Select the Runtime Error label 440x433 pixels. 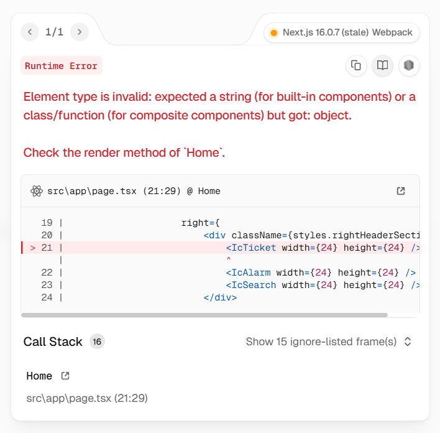click(x=62, y=66)
